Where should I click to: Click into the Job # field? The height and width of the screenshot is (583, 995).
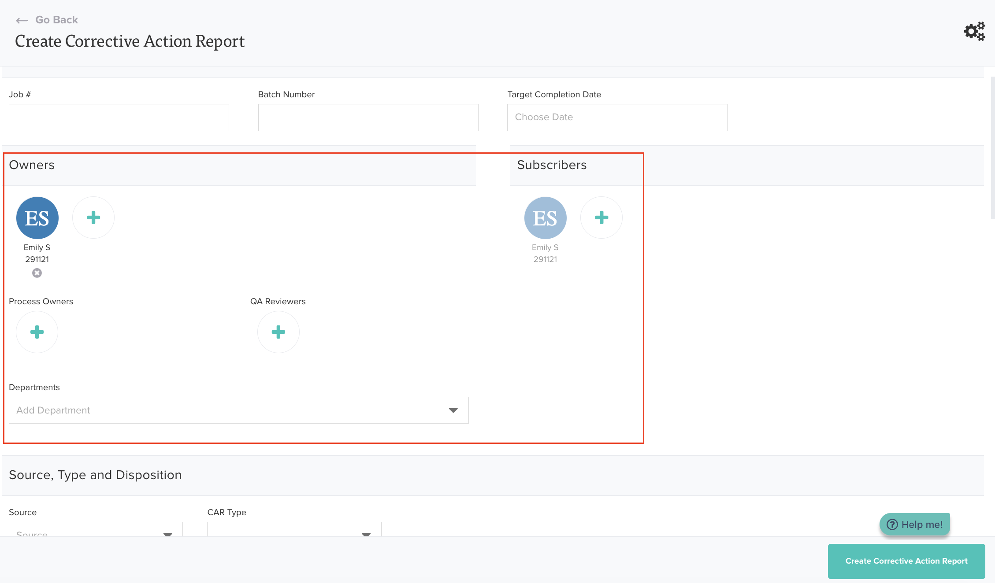click(119, 118)
